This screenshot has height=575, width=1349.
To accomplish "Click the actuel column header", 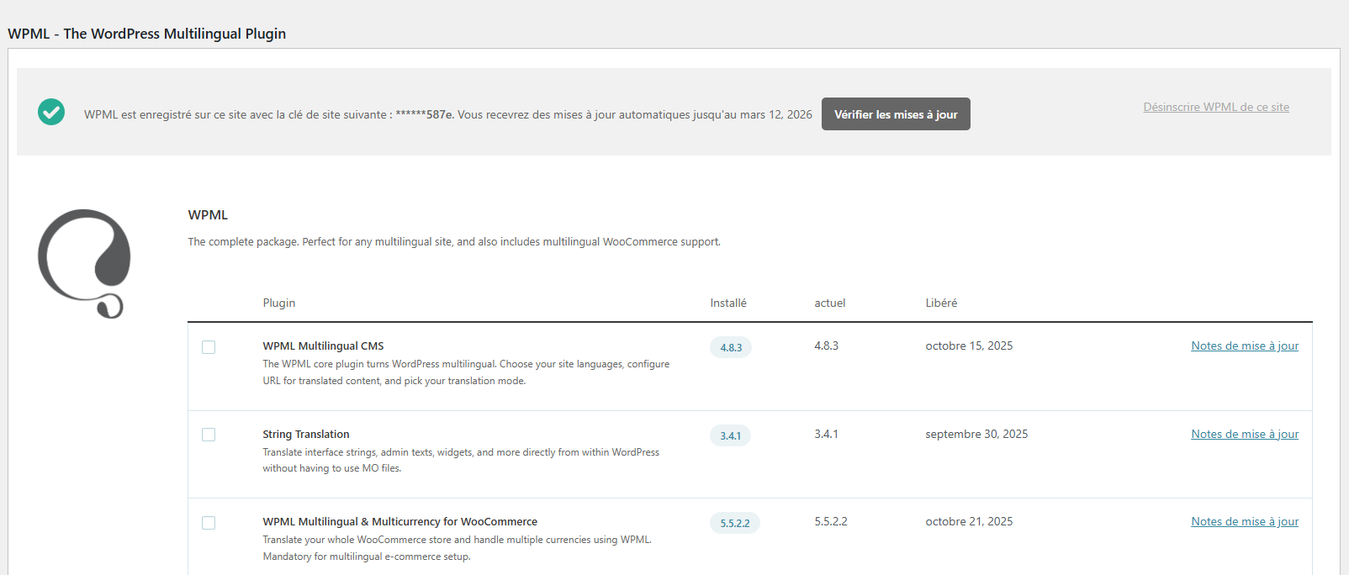I will coord(829,303).
